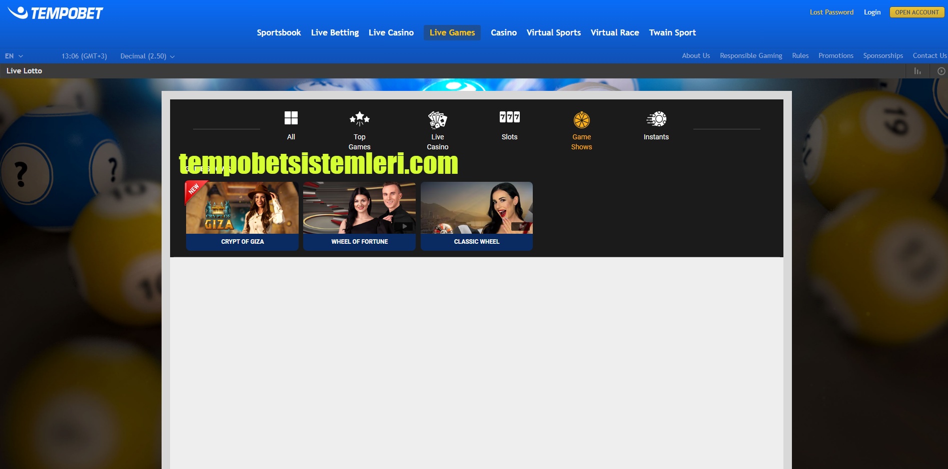948x469 pixels.
Task: Expand the EN language dropdown
Action: coord(14,56)
